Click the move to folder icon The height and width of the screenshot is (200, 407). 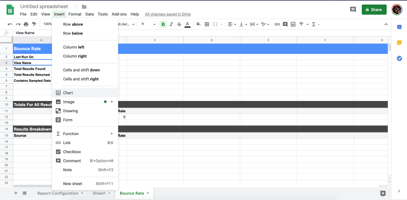[x=84, y=7]
